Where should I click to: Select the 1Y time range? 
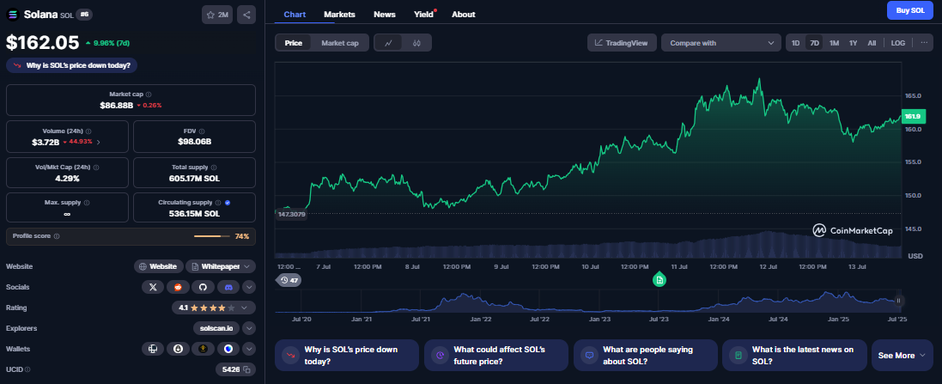[853, 42]
